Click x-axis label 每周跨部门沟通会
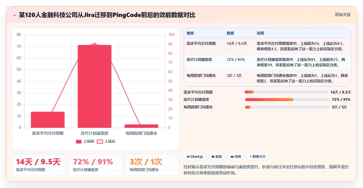 (x=141, y=133)
